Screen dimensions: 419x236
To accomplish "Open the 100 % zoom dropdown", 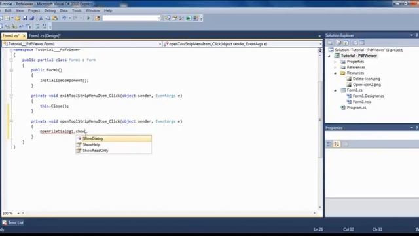I will [x=18, y=213].
